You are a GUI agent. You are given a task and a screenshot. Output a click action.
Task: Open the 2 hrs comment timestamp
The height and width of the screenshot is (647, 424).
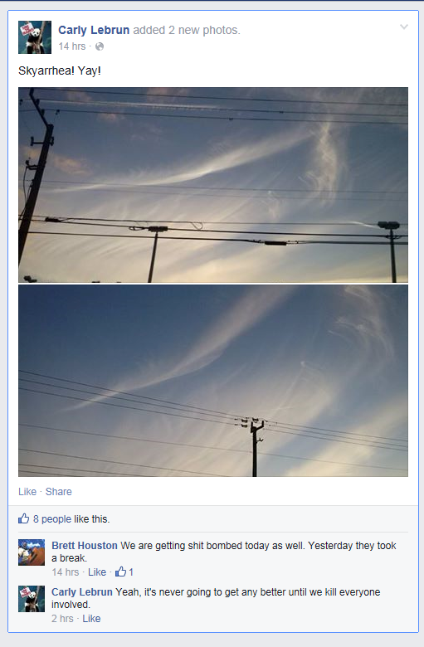click(x=62, y=619)
